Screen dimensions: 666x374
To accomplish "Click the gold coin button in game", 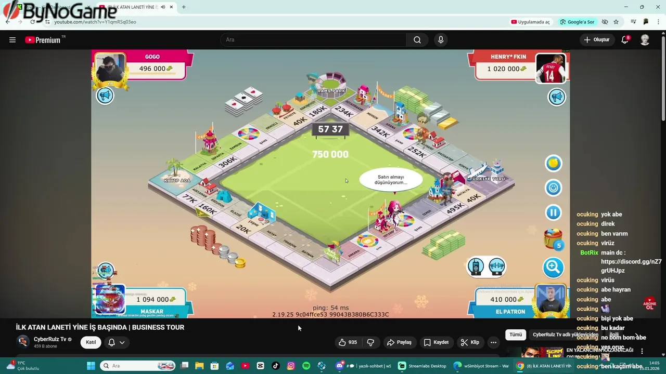I will [x=553, y=163].
